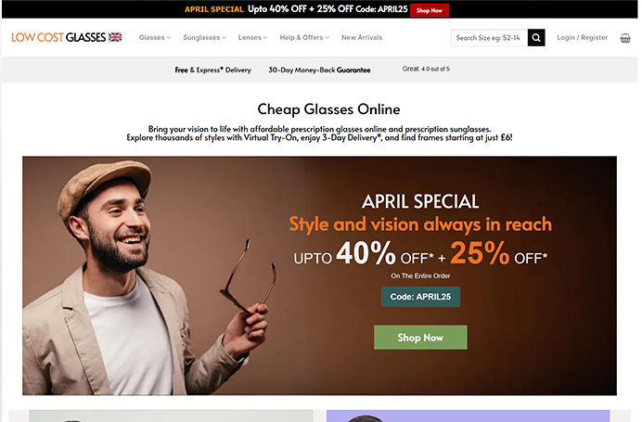Click the black search magnifier icon
The width and height of the screenshot is (642, 422).
click(536, 38)
